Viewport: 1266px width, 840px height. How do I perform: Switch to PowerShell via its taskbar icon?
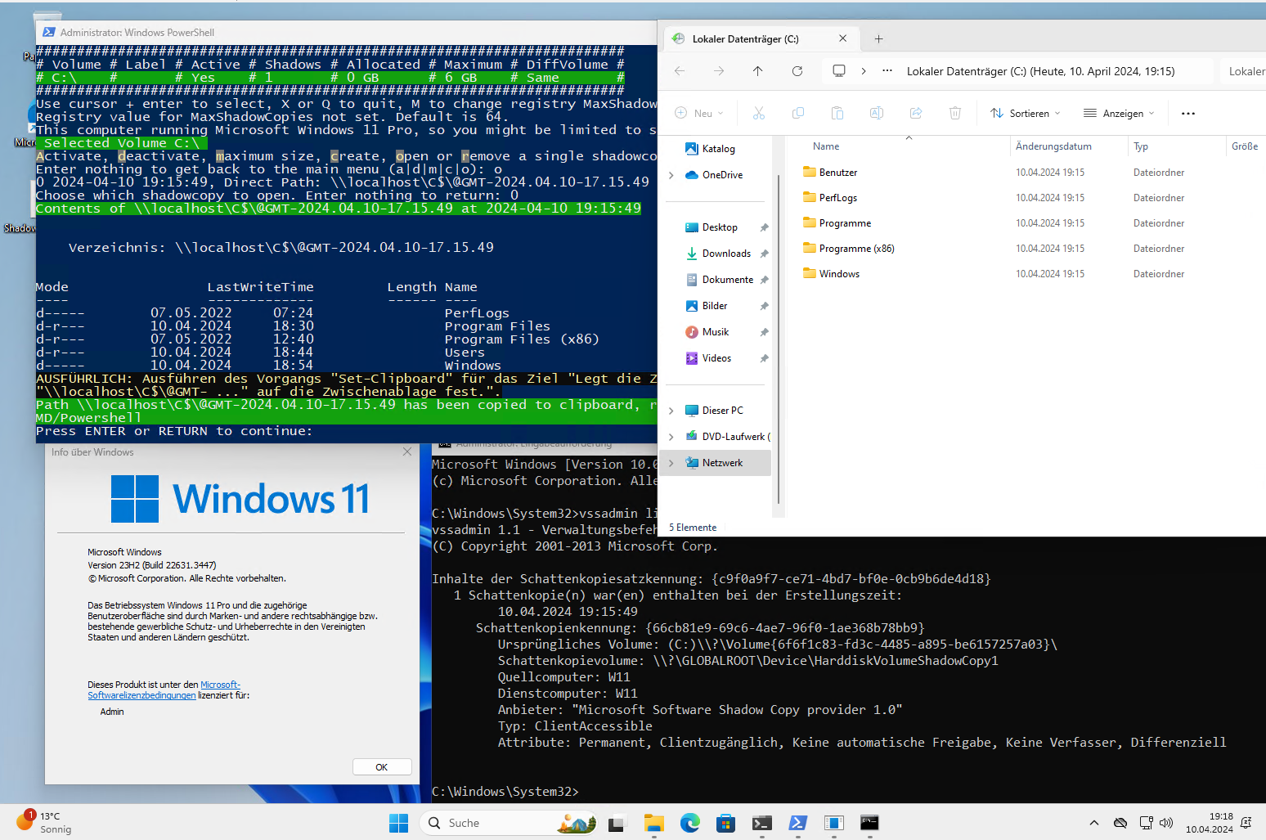pyautogui.click(x=797, y=823)
